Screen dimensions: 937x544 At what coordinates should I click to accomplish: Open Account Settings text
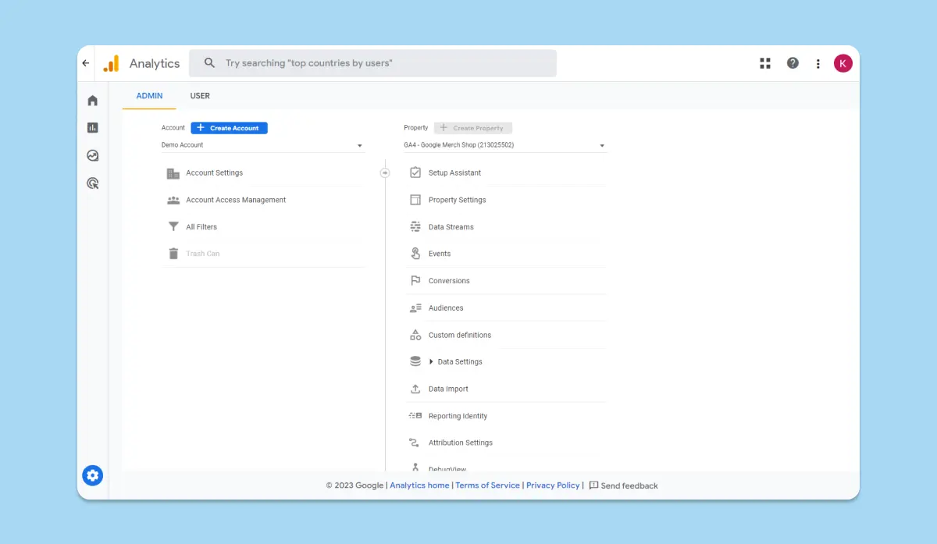215,173
